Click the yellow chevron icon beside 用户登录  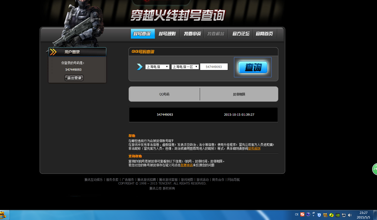53,52
